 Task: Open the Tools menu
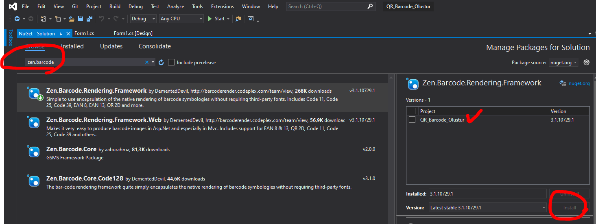(x=198, y=7)
